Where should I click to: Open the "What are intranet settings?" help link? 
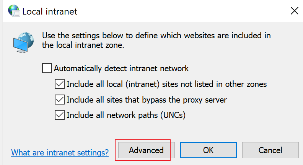click(x=60, y=153)
